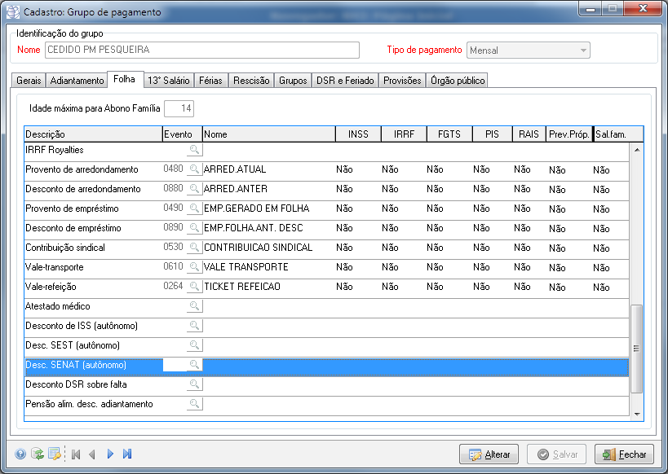Click the refresh icon in bottom toolbar
Viewport: 668px width, 474px height.
point(38,454)
